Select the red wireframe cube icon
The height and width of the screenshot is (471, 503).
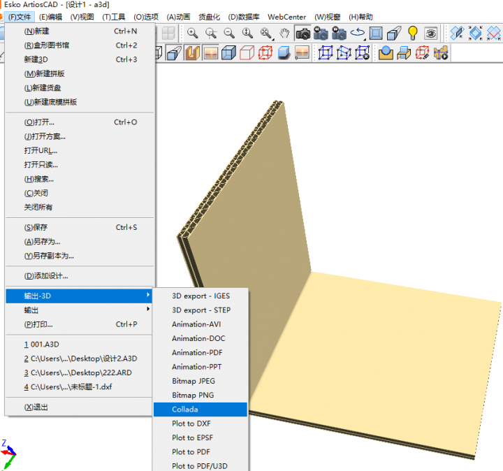tap(265, 53)
